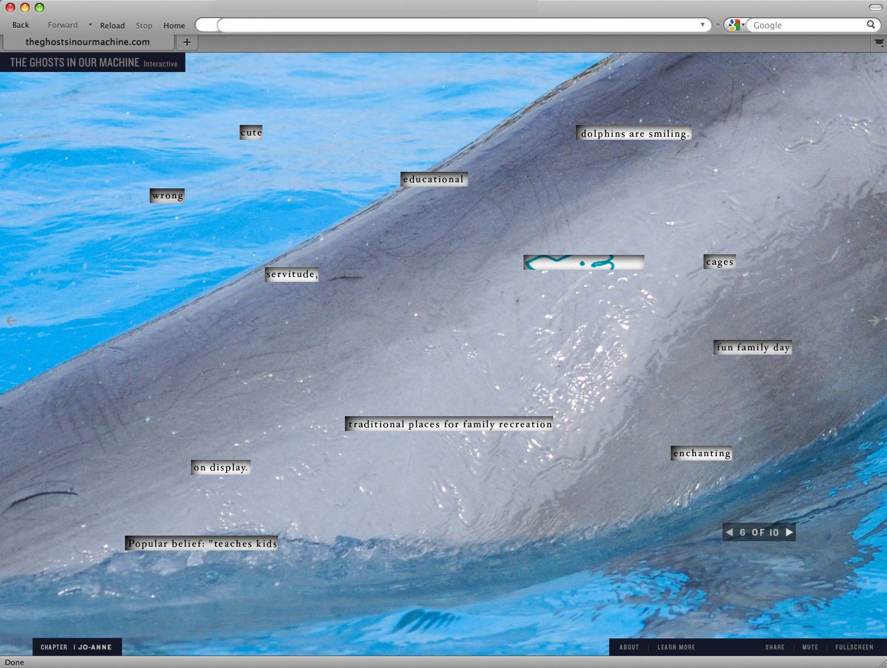The width and height of the screenshot is (887, 668).
Task: Select the word 'cages'
Action: click(x=720, y=262)
